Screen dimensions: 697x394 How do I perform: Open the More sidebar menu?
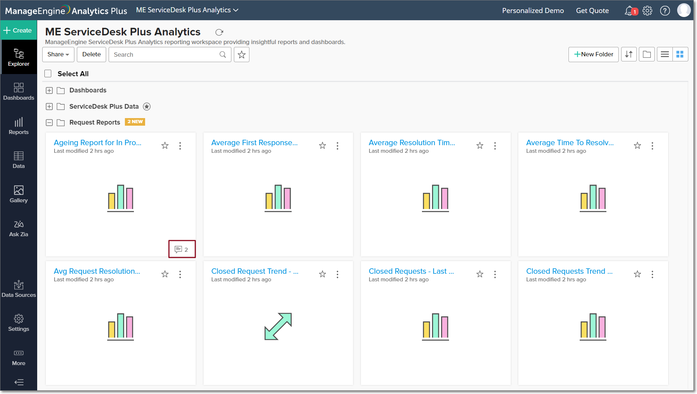[x=19, y=358]
